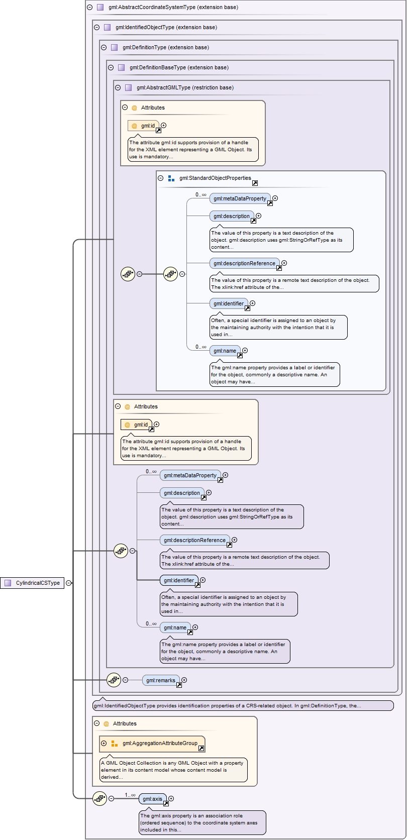
Task: Click the gml:AggregationAttributeGroup link arrow icon
Action: 201,748
